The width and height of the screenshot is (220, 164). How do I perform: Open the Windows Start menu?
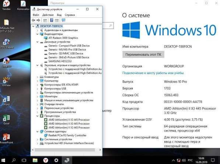3,160
